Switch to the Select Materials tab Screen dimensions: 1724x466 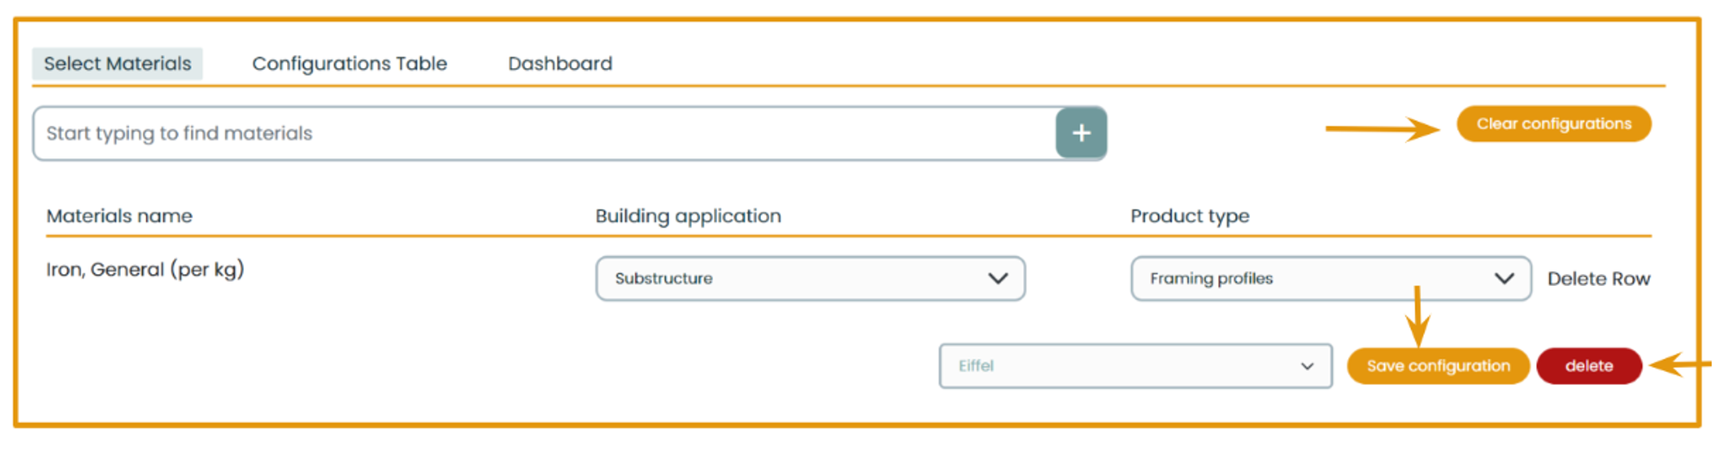(117, 64)
